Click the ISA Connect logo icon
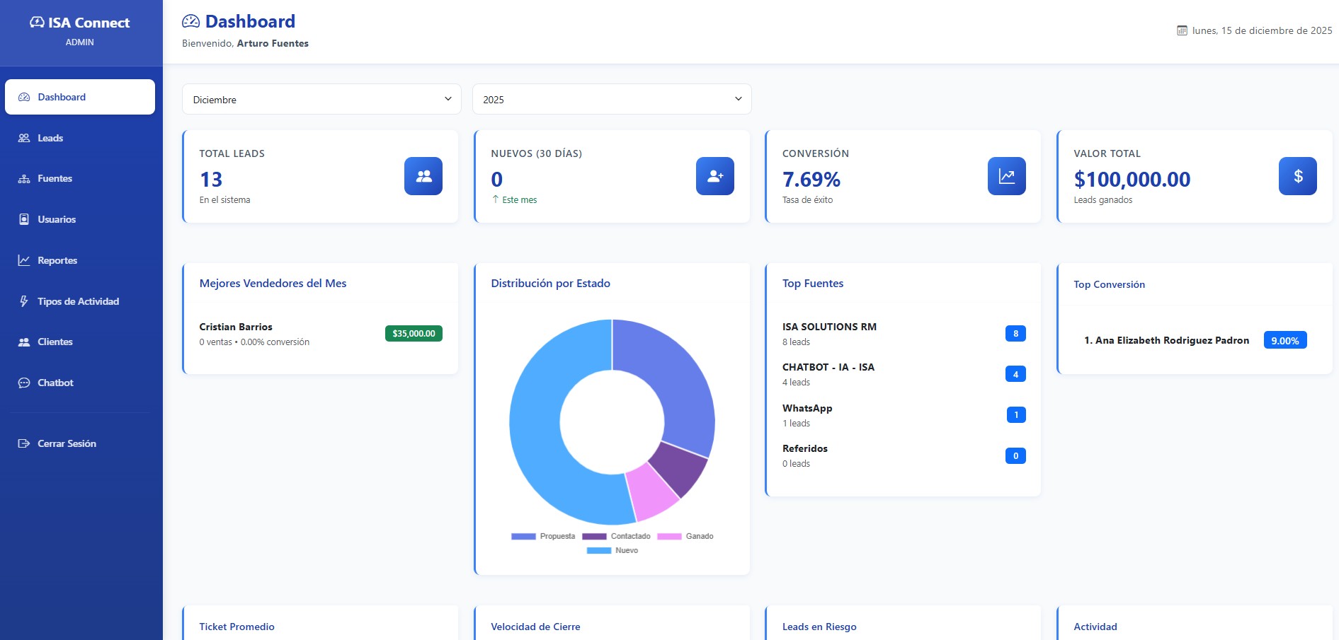 pyautogui.click(x=37, y=23)
